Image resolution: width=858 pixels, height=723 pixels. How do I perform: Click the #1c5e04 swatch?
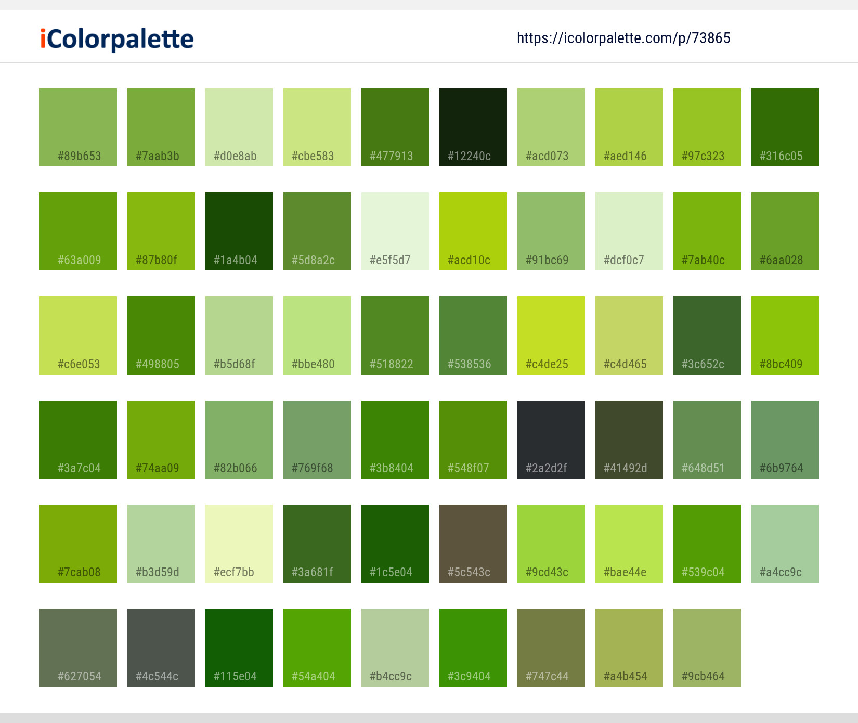(x=395, y=544)
